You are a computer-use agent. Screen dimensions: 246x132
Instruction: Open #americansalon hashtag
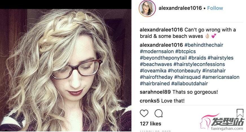tap(221, 77)
